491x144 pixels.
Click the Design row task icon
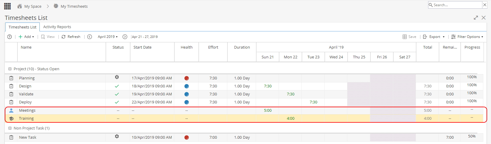[x=11, y=86]
